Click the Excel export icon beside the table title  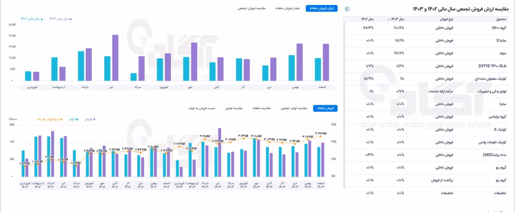348,9
